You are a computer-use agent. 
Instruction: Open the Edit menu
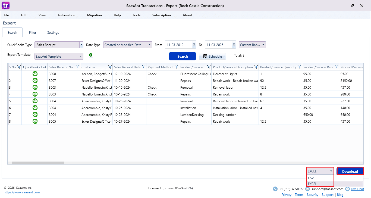24,15
